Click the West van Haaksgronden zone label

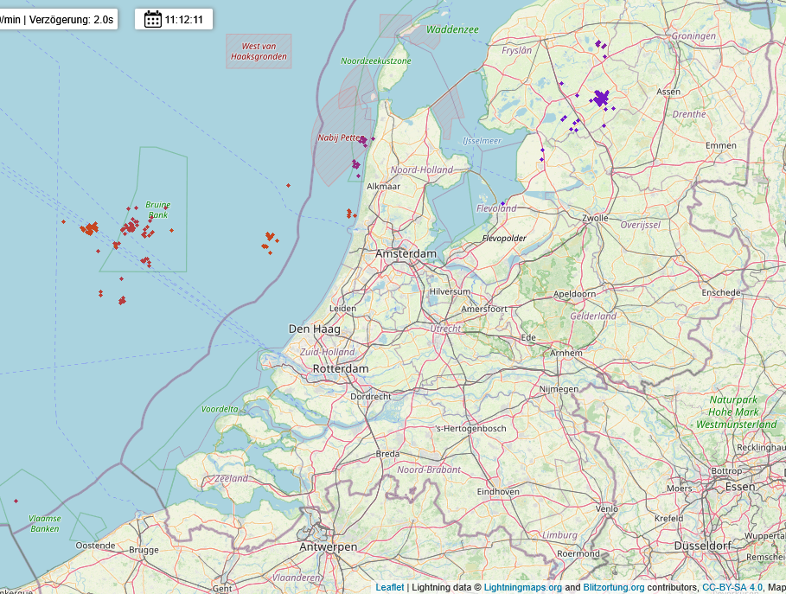pos(259,51)
